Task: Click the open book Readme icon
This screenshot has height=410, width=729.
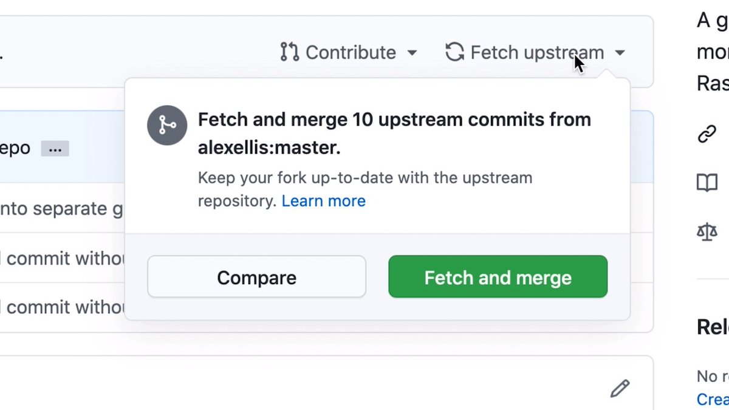Action: tap(707, 182)
